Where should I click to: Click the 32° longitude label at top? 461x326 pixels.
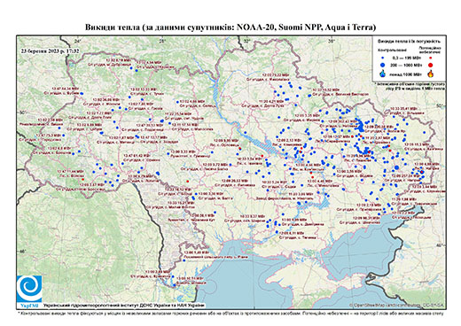pos(246,41)
